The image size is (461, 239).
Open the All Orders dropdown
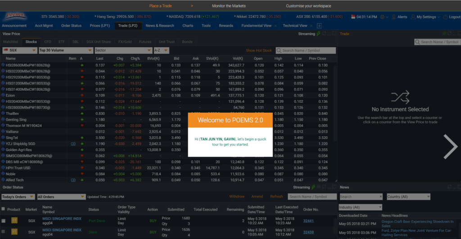coord(61,197)
